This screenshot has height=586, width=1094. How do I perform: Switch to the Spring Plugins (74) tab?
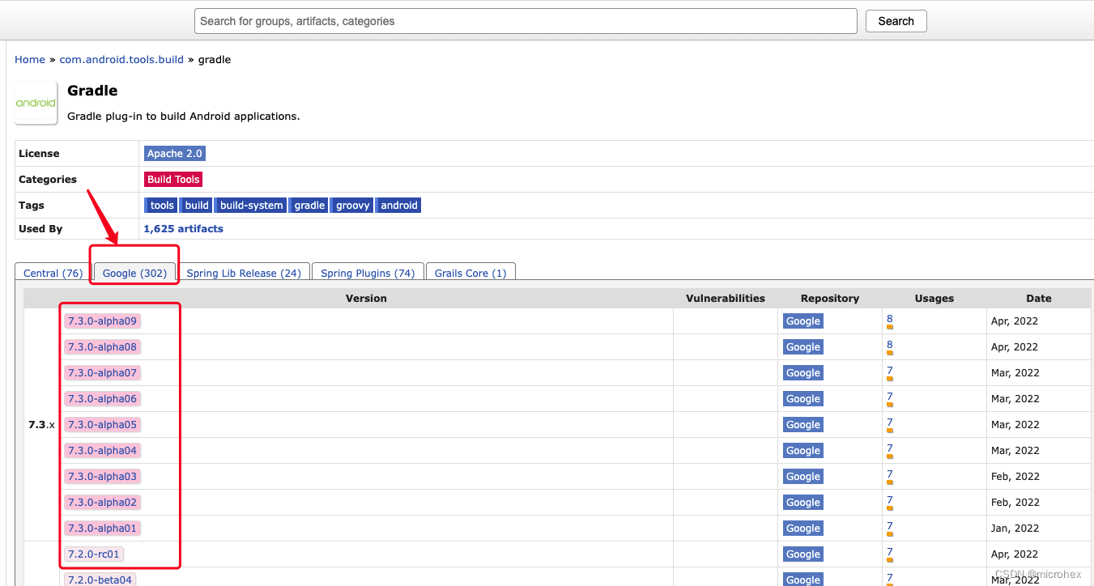coord(368,273)
